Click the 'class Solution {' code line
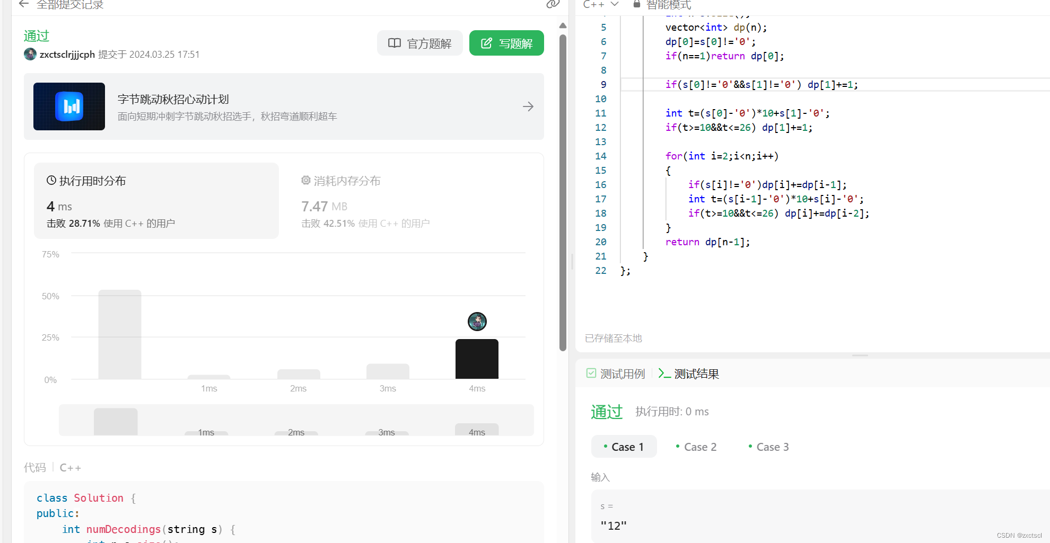This screenshot has width=1050, height=543. point(86,498)
